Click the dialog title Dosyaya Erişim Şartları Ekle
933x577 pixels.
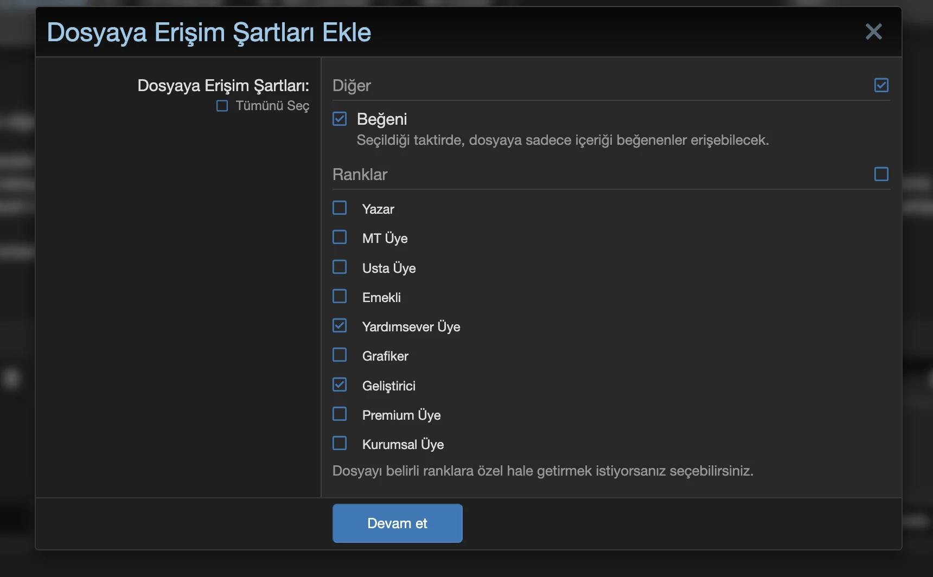coord(209,33)
